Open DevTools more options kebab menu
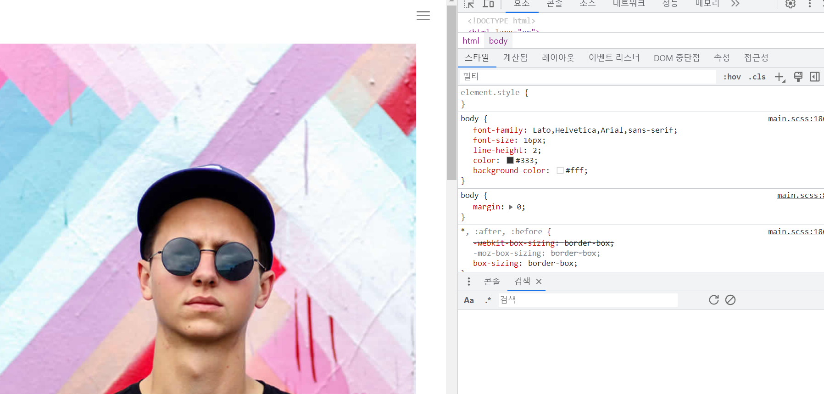Viewport: 824px width, 394px height. pyautogui.click(x=810, y=4)
